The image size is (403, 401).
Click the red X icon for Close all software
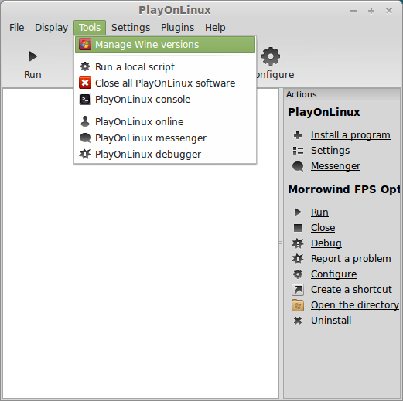tap(85, 83)
